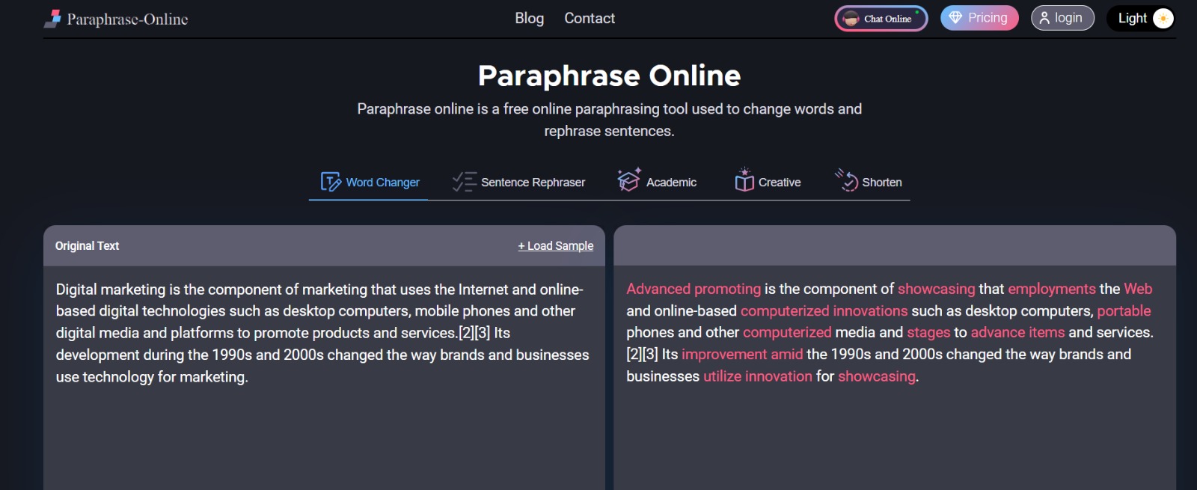
Task: Click the Creative gift box icon
Action: [x=744, y=180]
